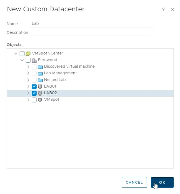Expand the LAB01 cluster node
Viewport: 180px width, 194px height.
coord(28,86)
